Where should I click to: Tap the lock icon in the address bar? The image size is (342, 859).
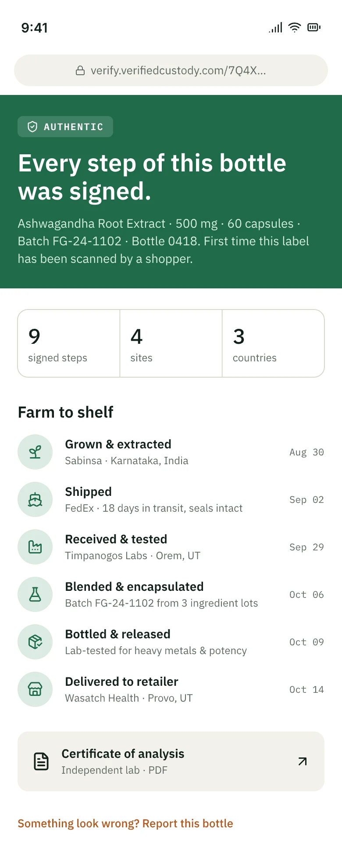click(x=80, y=70)
